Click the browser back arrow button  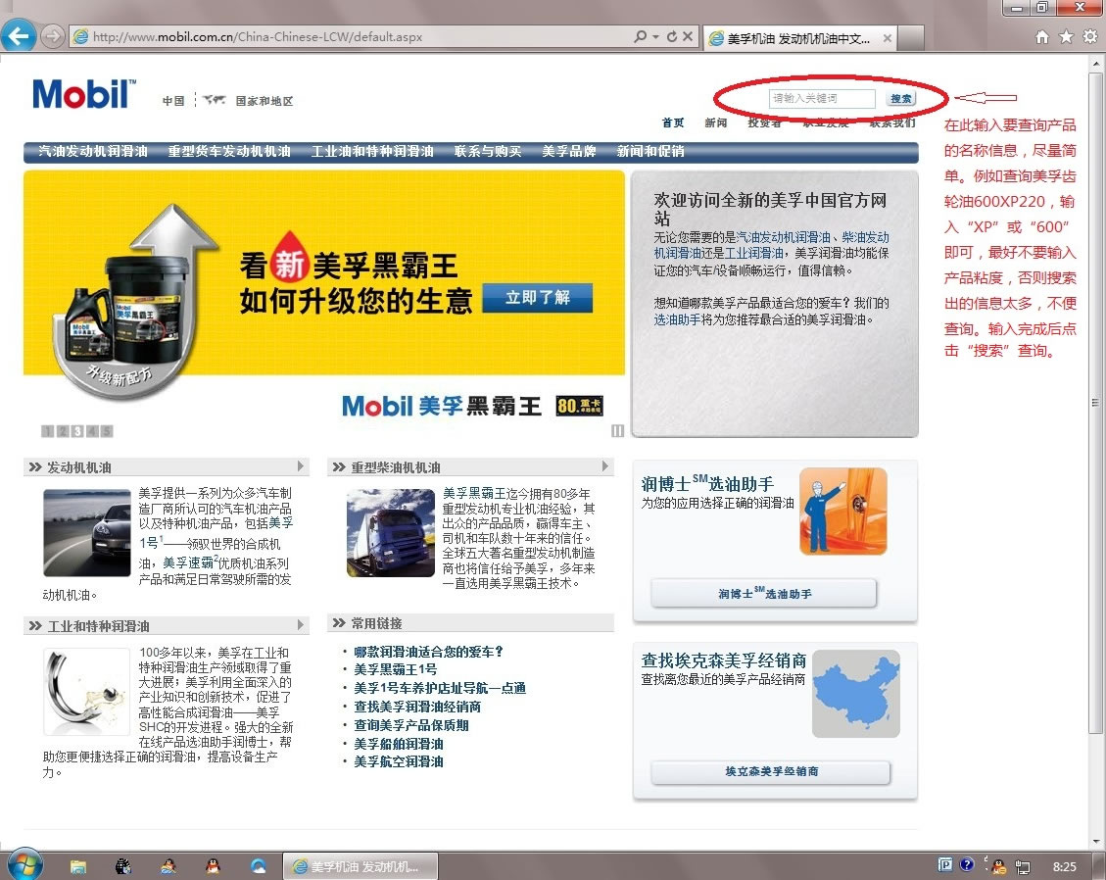pyautogui.click(x=19, y=36)
